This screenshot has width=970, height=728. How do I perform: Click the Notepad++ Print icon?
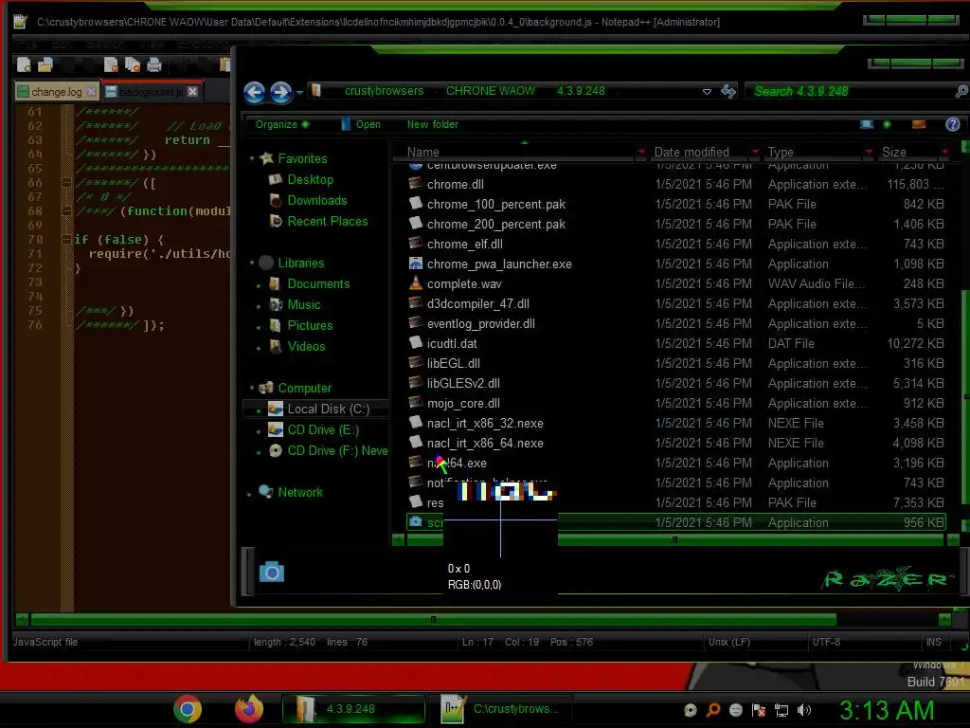tap(154, 64)
